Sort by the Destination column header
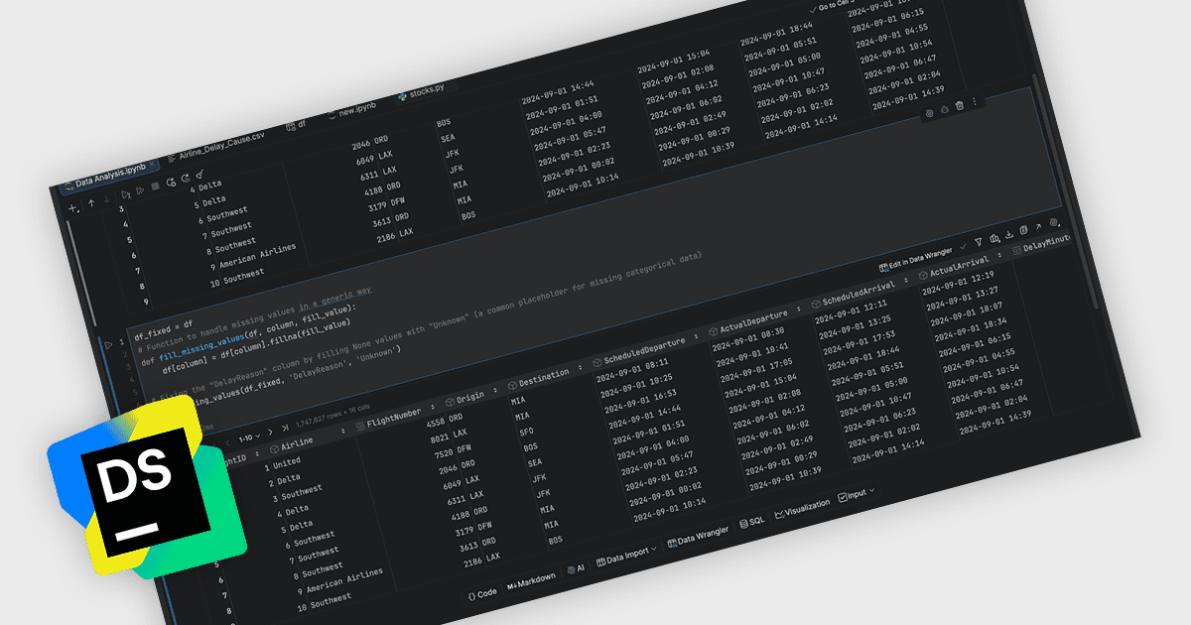This screenshot has height=625, width=1191. (543, 376)
